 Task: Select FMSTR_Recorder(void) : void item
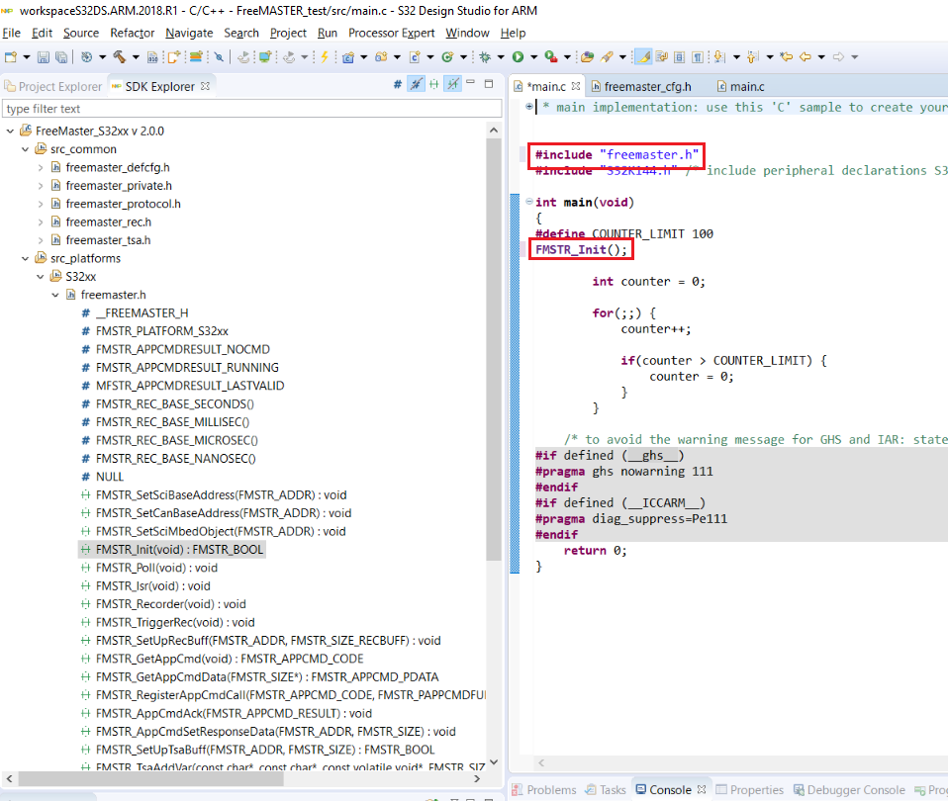pyautogui.click(x=170, y=604)
